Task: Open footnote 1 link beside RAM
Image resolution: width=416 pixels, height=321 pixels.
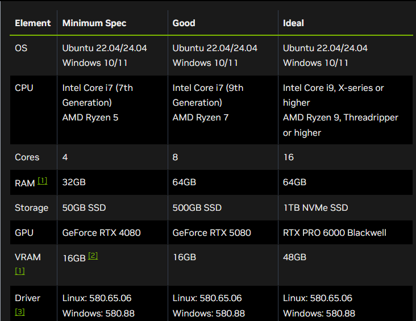Action: pyautogui.click(x=43, y=181)
